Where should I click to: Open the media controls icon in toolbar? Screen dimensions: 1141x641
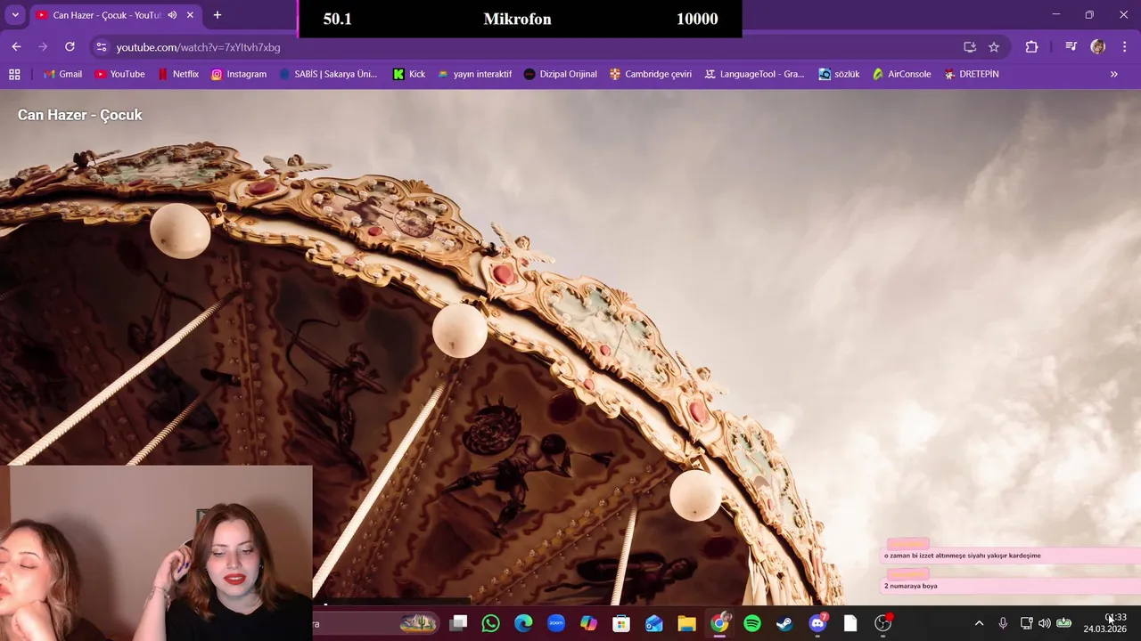point(1071,47)
